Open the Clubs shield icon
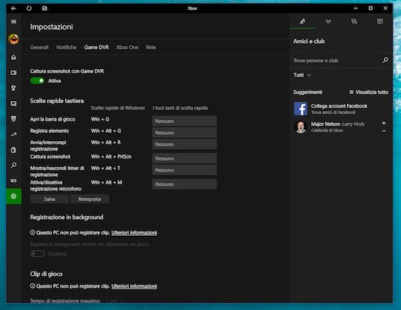 (14, 119)
